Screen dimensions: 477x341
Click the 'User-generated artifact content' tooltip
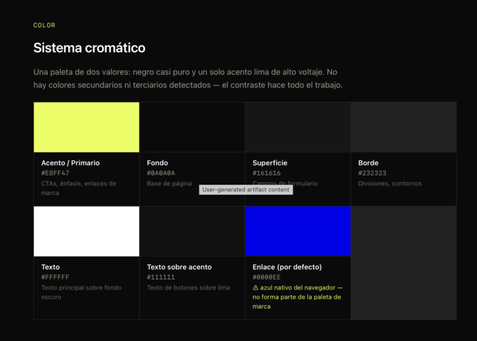246,189
